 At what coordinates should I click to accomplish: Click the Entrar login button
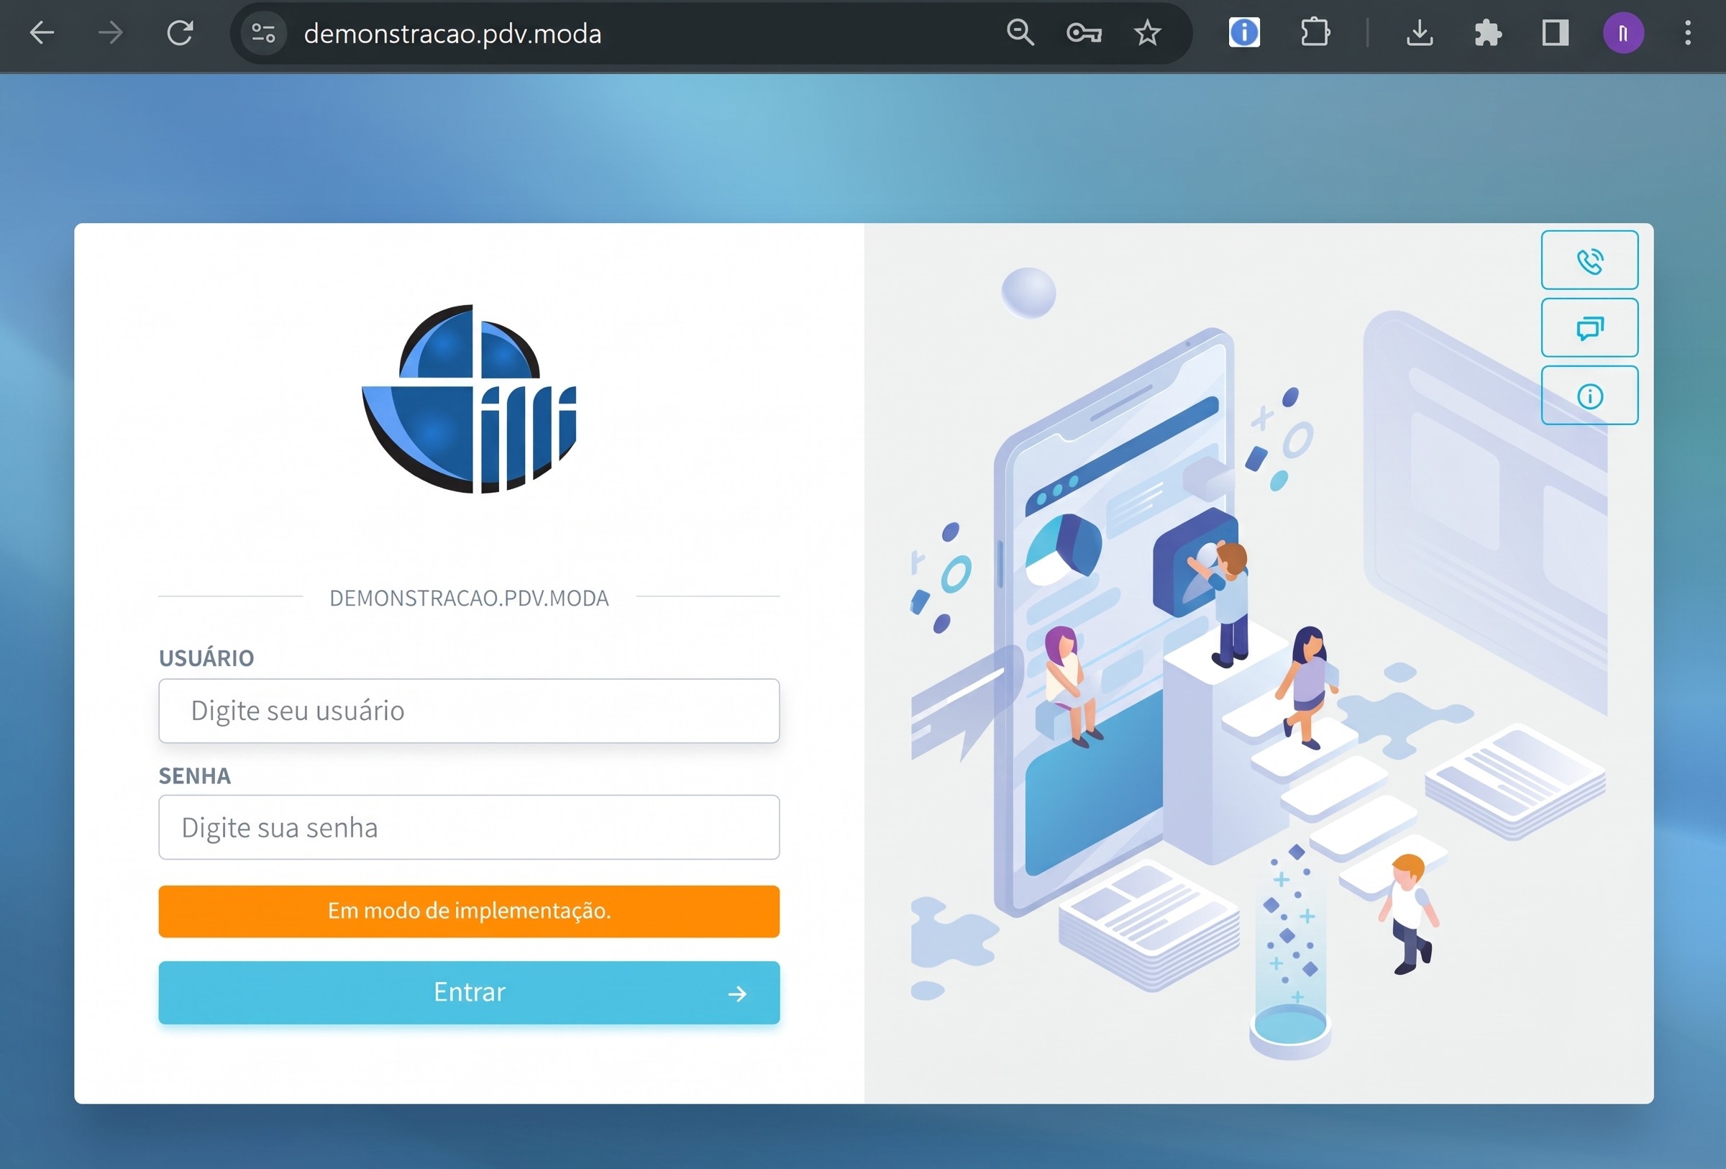(x=469, y=992)
